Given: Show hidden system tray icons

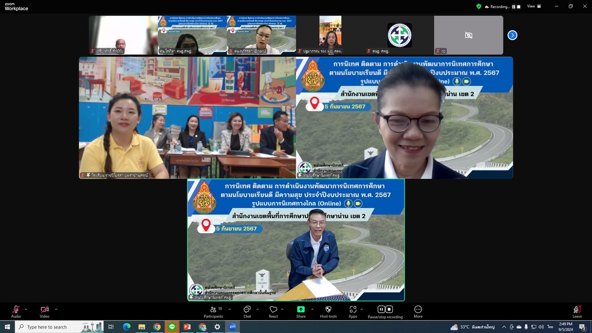Looking at the screenshot, I should (x=504, y=327).
